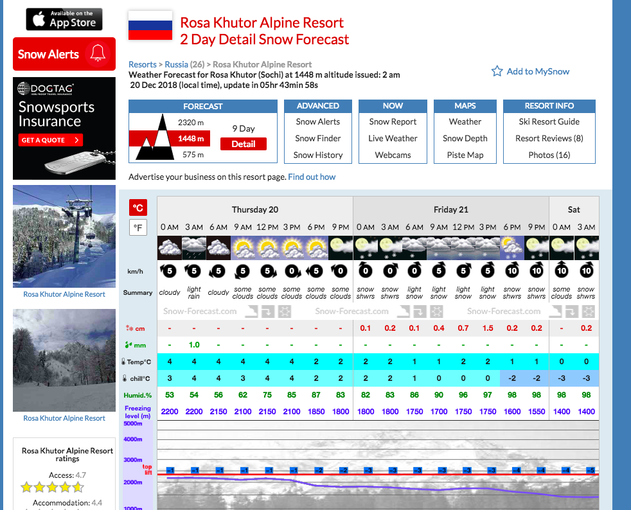Viewport: 631px width, 510px height.
Task: Click the Russian flag icon
Action: tap(150, 25)
